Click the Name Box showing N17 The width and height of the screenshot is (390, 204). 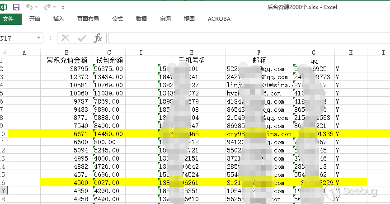[x=17, y=38]
